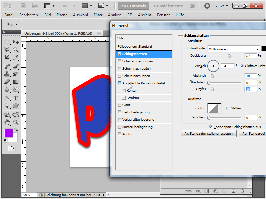Screen dimensions: 266x199
Task: Select the 3D Rotate tool
Action: (7, 115)
